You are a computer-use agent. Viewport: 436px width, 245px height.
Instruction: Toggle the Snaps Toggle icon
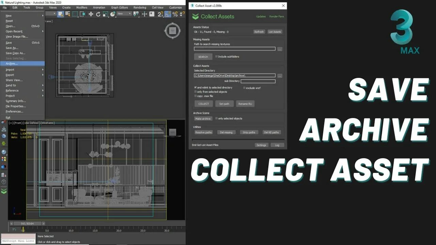coord(160,14)
